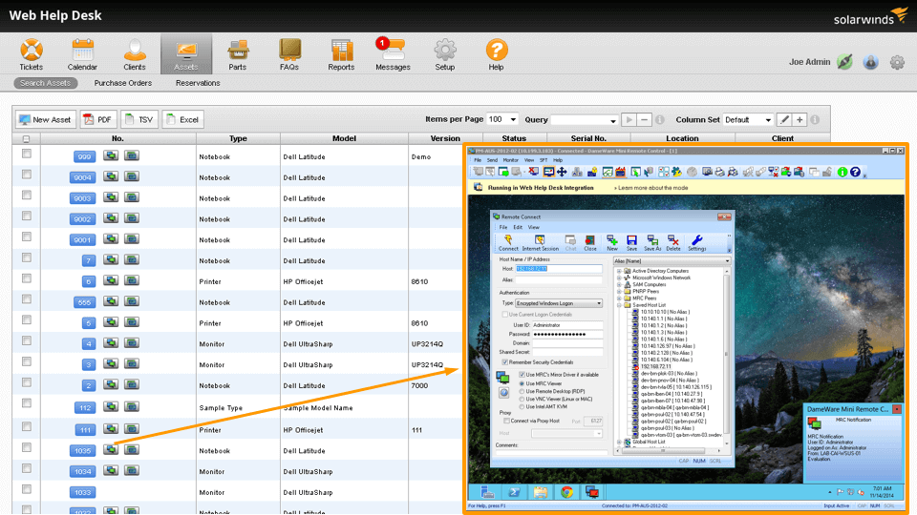
Task: Open the Calendar module
Action: click(x=82, y=54)
